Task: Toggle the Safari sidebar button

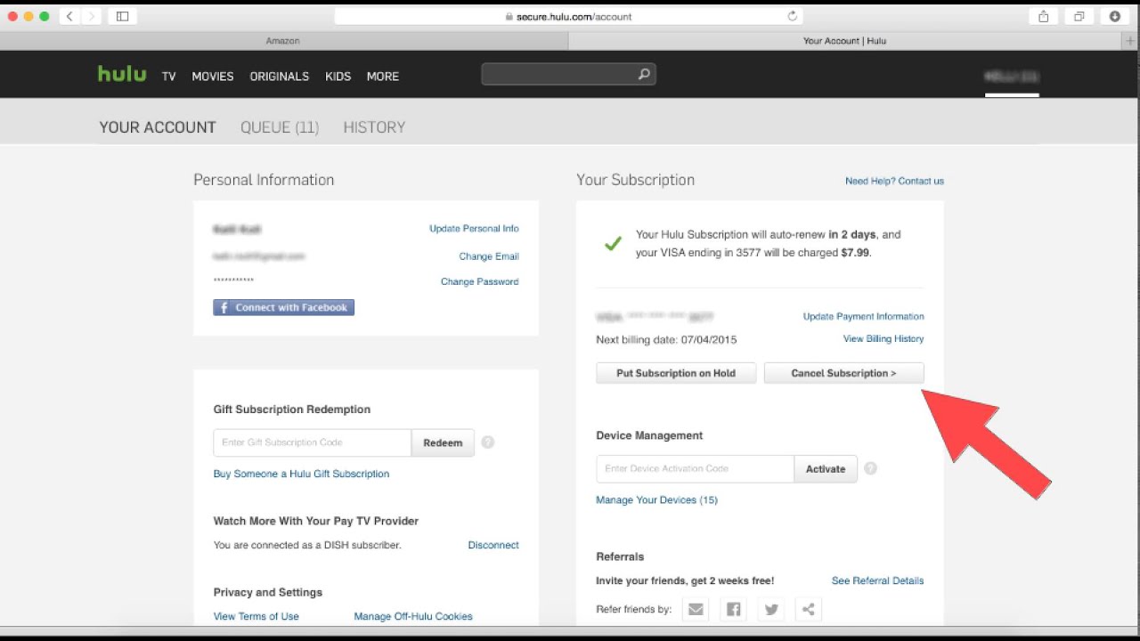Action: pos(122,16)
